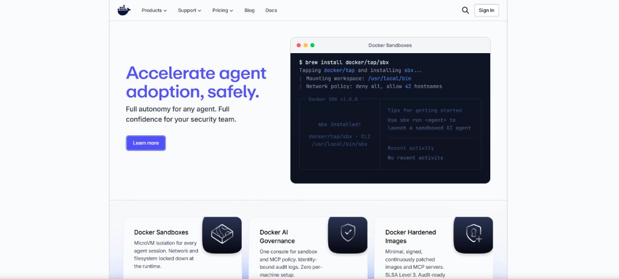Click the Docker whale logo

pyautogui.click(x=124, y=10)
